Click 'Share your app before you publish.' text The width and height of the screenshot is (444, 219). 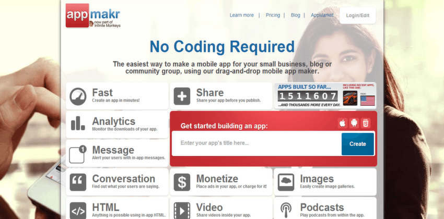click(228, 100)
